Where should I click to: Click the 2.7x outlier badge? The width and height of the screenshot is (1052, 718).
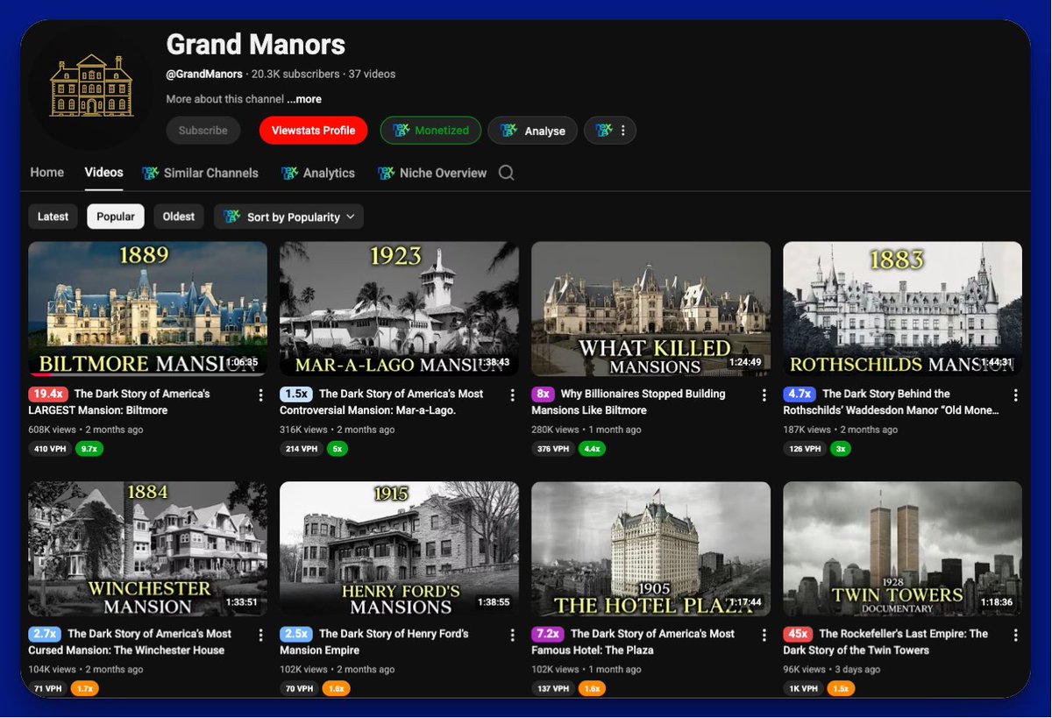pos(45,634)
